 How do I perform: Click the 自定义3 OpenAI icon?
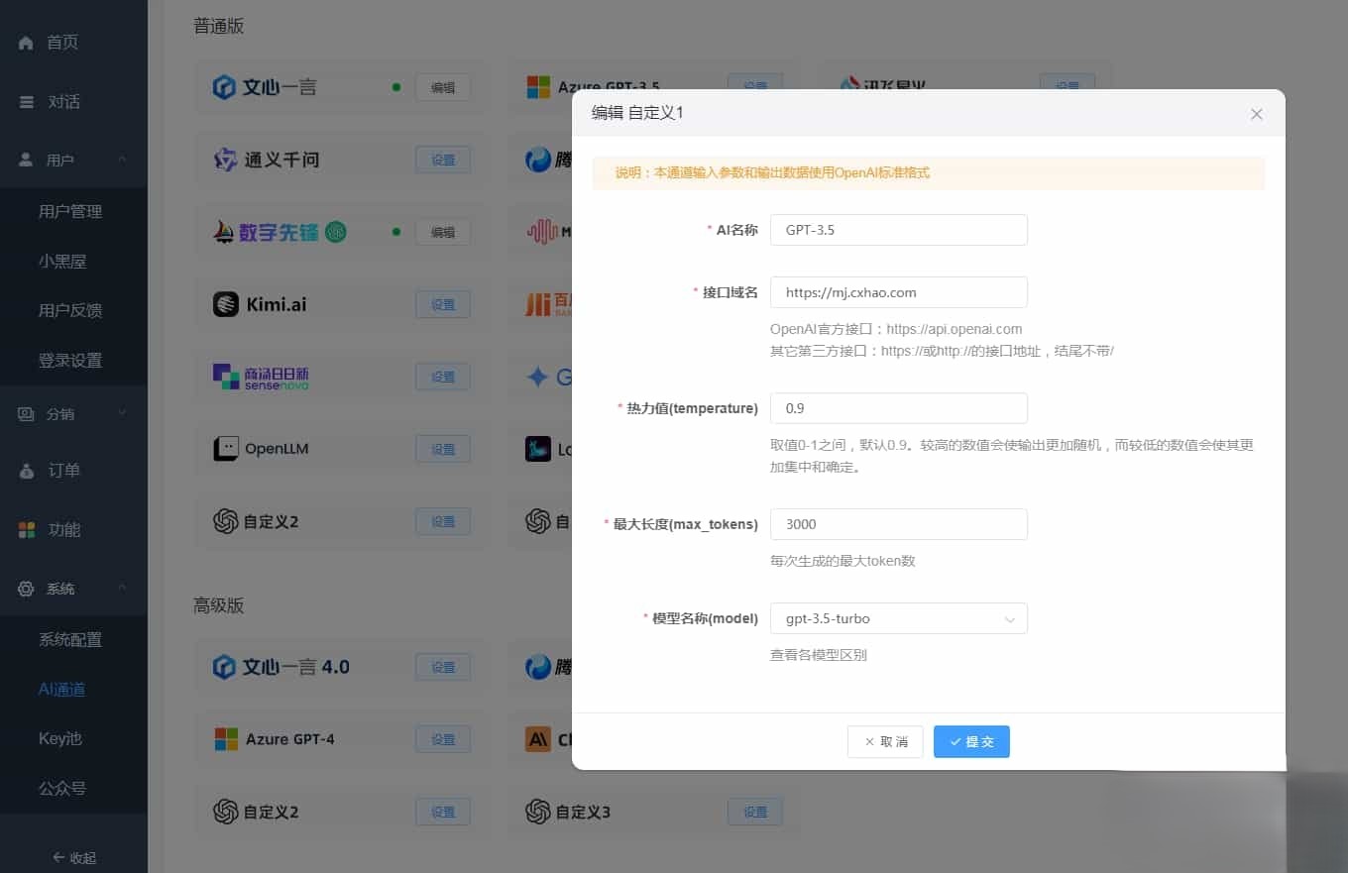pyautogui.click(x=538, y=812)
